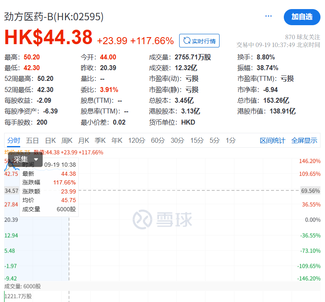The image size is (325, 302).
Task: Click the 实时行情 refresh quote button
Action: (199, 41)
